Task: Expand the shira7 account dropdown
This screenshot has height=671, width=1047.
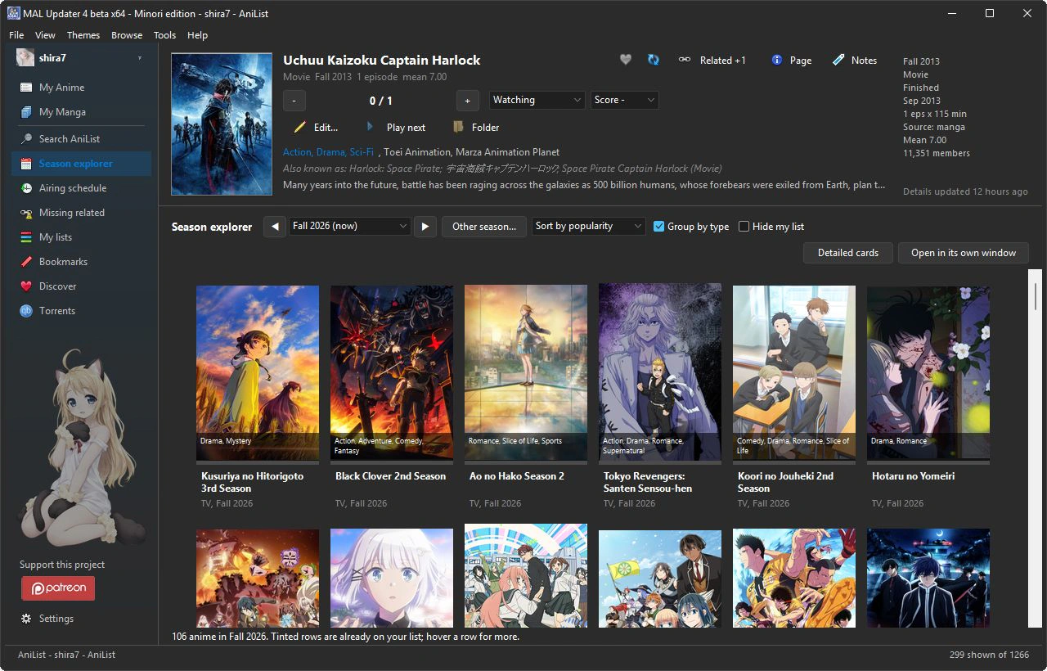Action: (x=139, y=59)
